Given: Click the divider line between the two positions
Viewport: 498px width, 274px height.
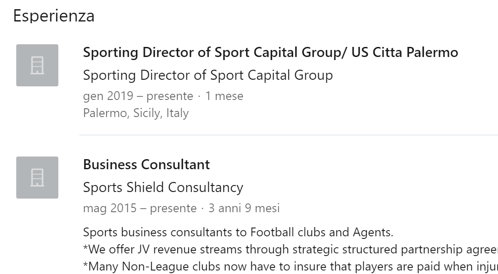Looking at the screenshot, I should pyautogui.click(x=288, y=135).
